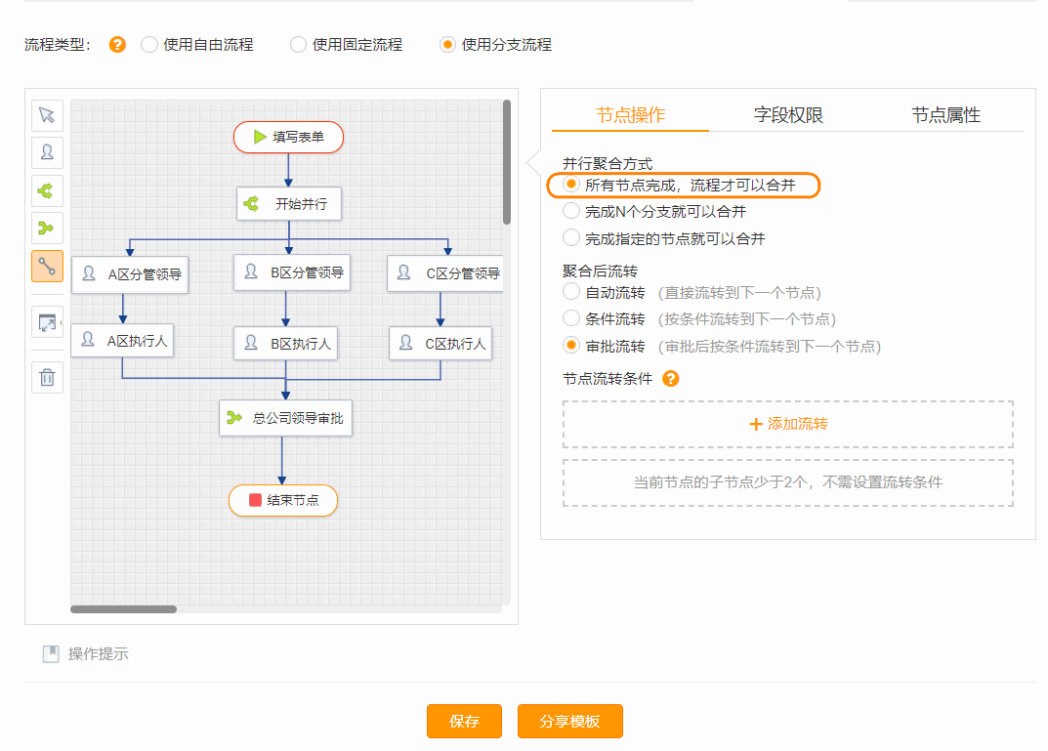Open the 操作提示 link
The image size is (1048, 751).
[99, 654]
